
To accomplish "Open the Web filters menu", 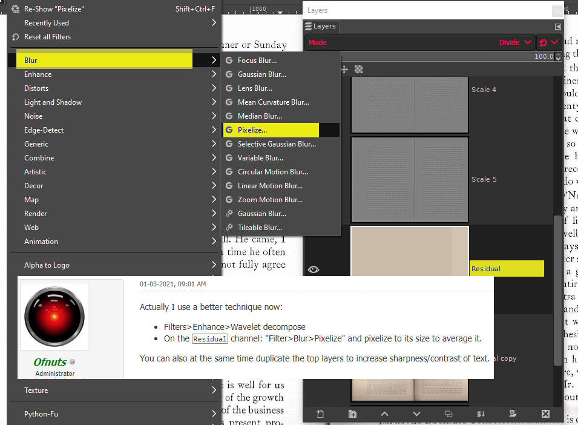I will [x=114, y=228].
